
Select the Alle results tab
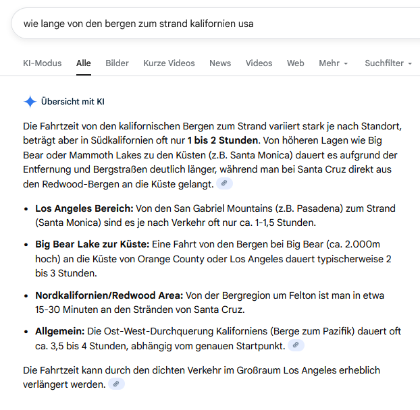point(83,63)
